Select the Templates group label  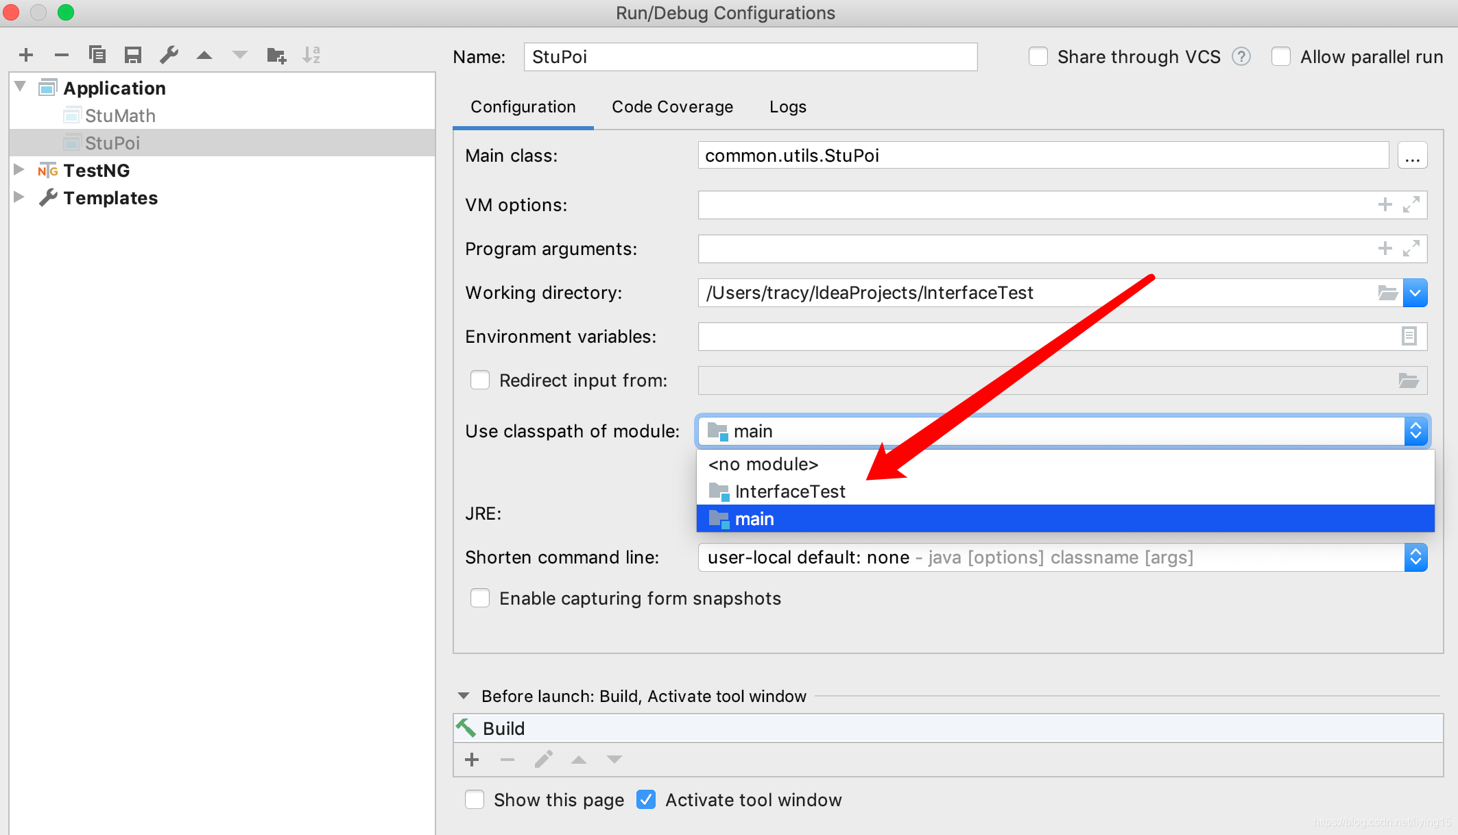pos(110,197)
